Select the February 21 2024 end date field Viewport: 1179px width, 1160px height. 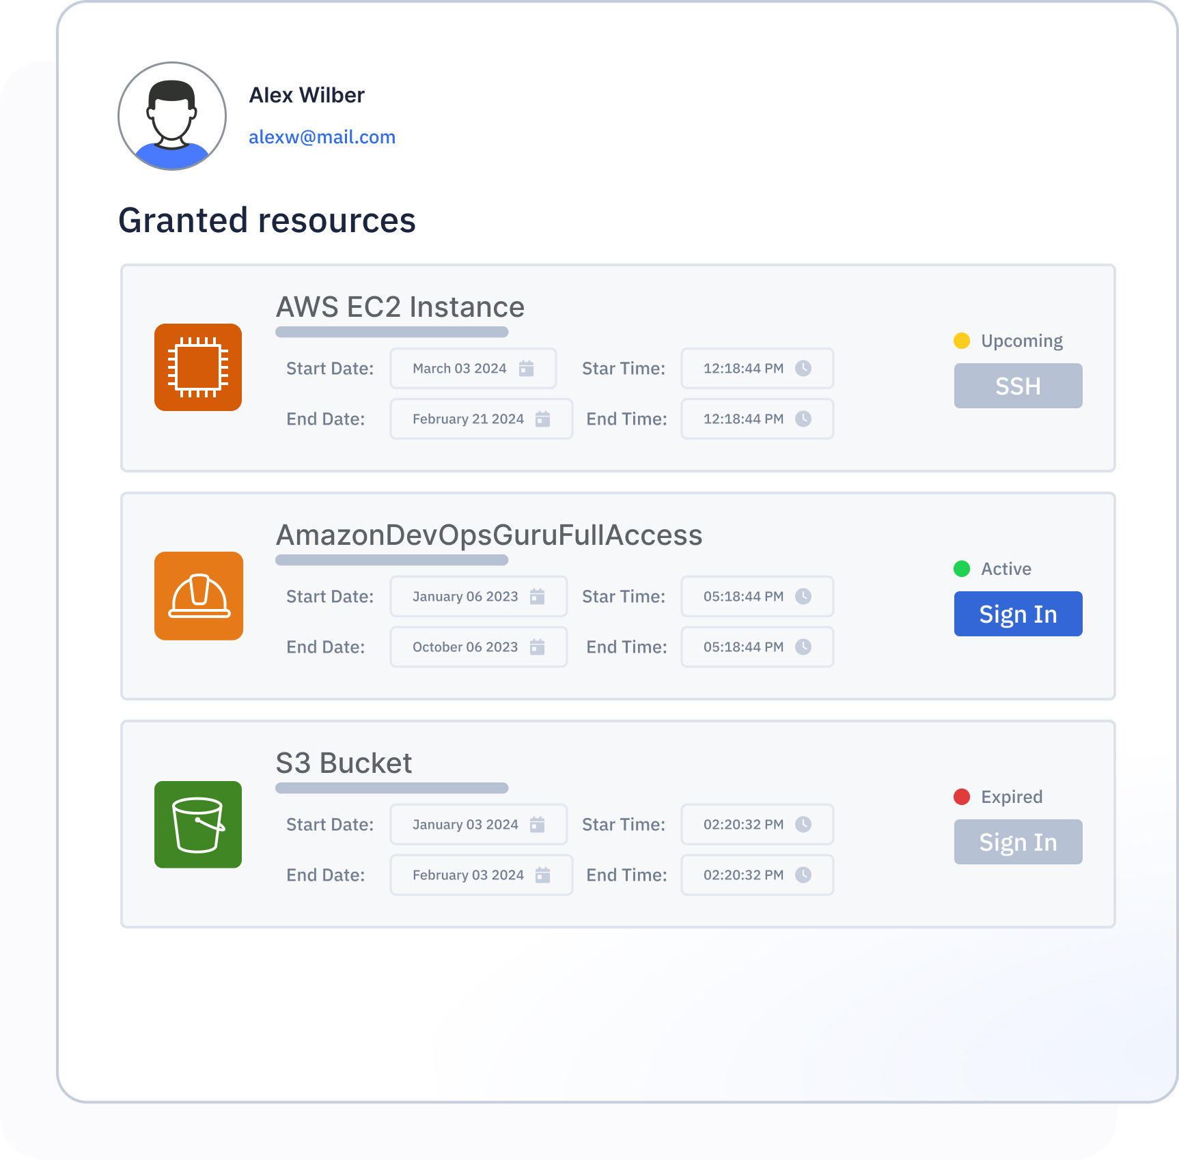481,419
